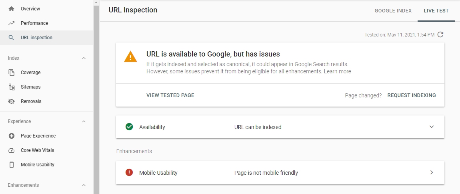Open the Learn more link

337,71
